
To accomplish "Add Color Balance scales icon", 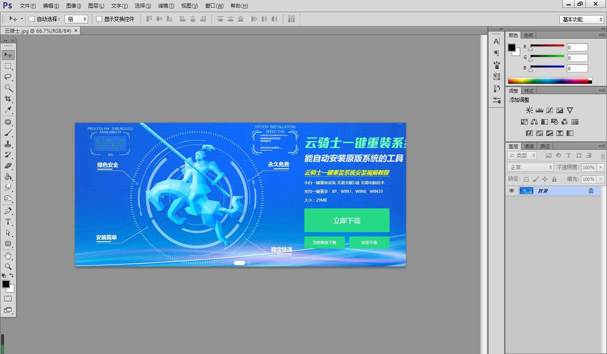I will (534, 122).
